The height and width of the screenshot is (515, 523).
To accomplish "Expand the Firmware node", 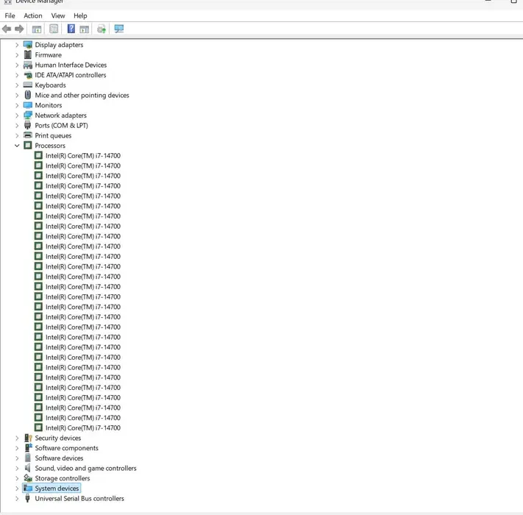I will pyautogui.click(x=17, y=54).
